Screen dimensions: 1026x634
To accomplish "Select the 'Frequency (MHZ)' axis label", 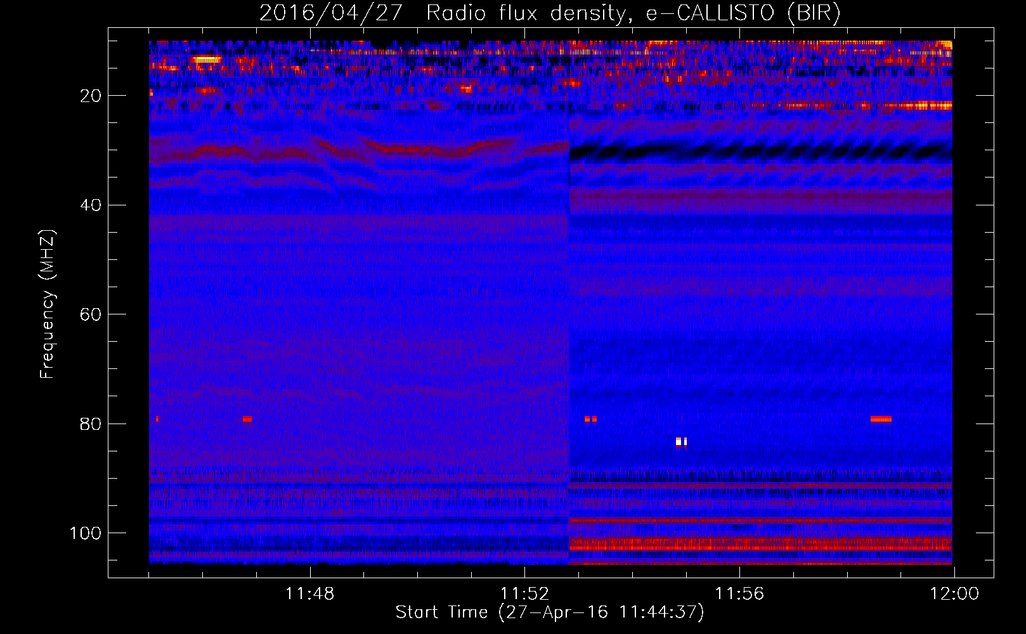I will 48,304.
